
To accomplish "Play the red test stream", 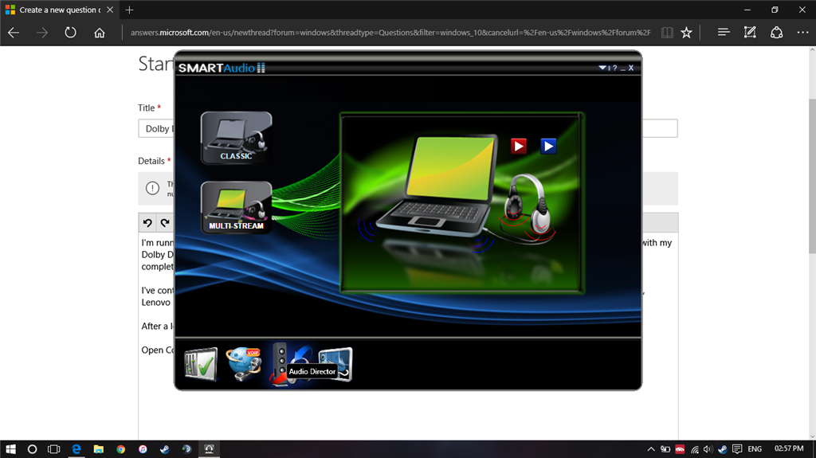I will tap(518, 147).
